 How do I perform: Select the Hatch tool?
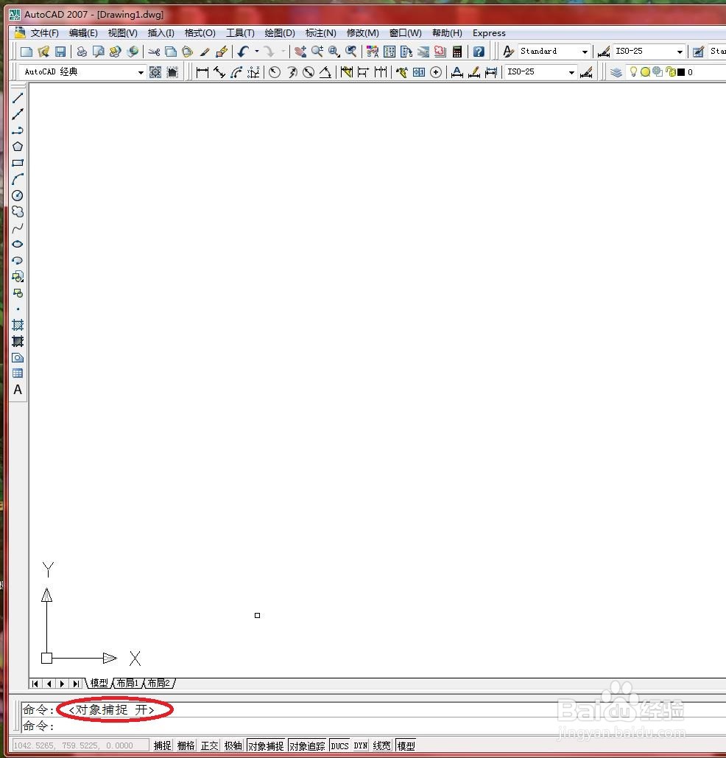(18, 325)
